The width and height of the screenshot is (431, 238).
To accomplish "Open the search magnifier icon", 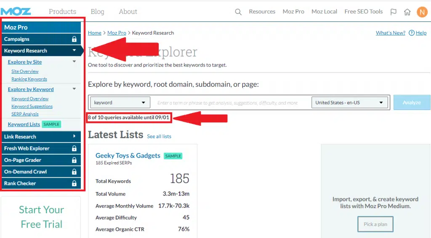I will [x=238, y=12].
